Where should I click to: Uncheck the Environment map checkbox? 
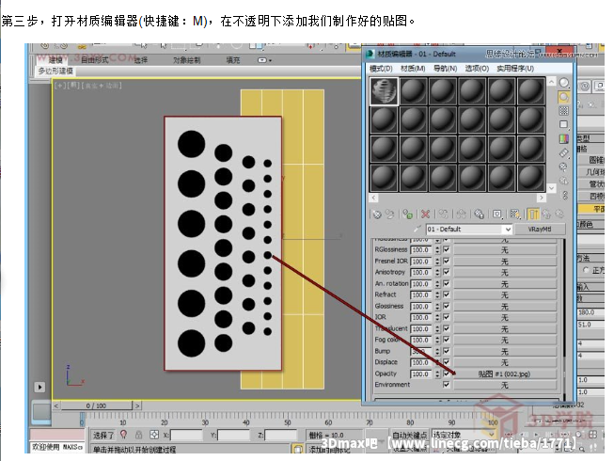(447, 385)
